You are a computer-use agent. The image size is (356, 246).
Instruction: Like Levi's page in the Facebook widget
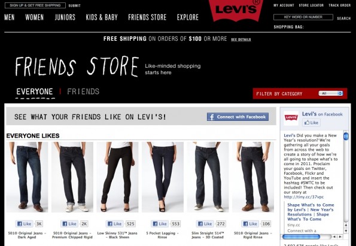(x=311, y=123)
